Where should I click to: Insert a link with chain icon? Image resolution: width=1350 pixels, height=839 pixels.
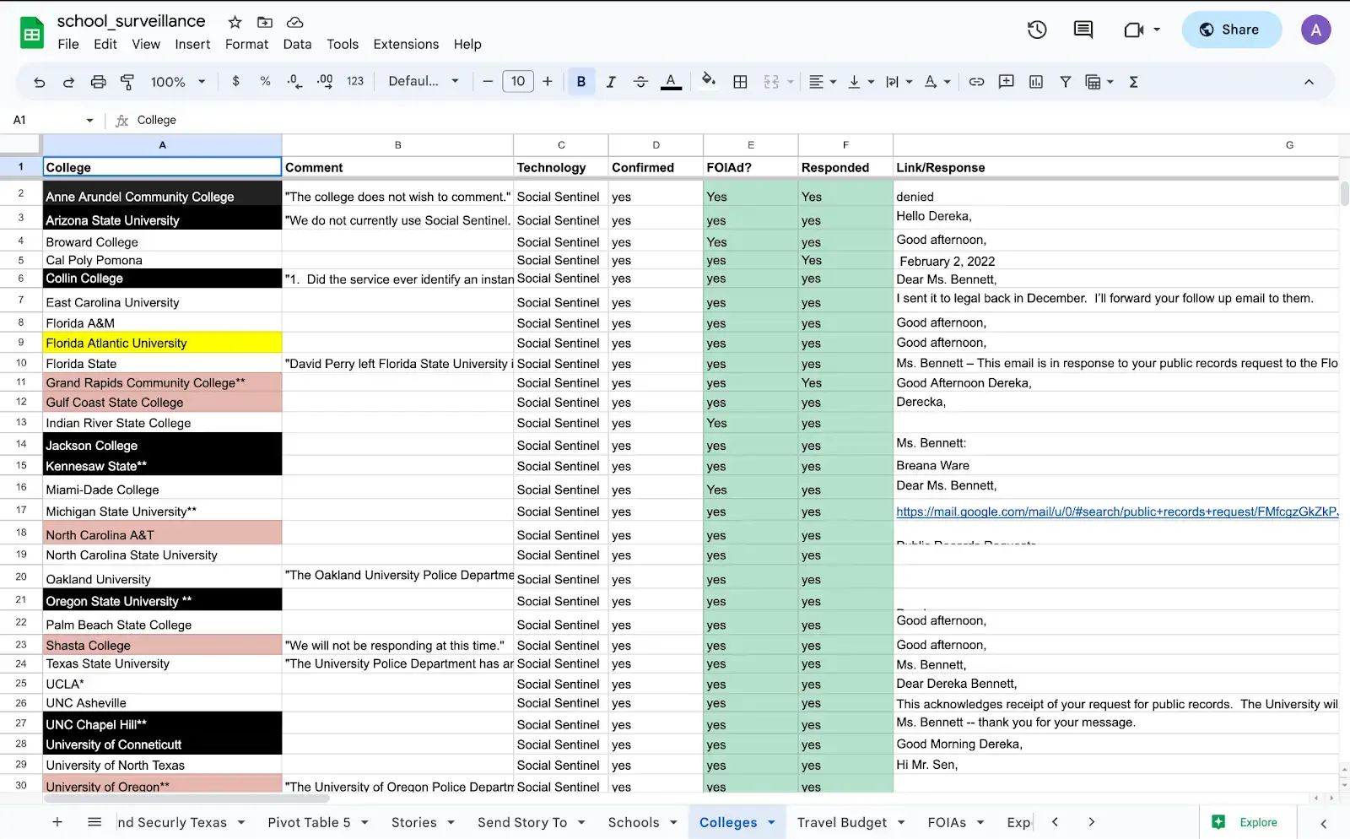tap(976, 82)
